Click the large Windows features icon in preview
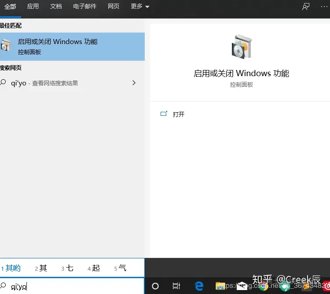330x294 pixels. (242, 47)
